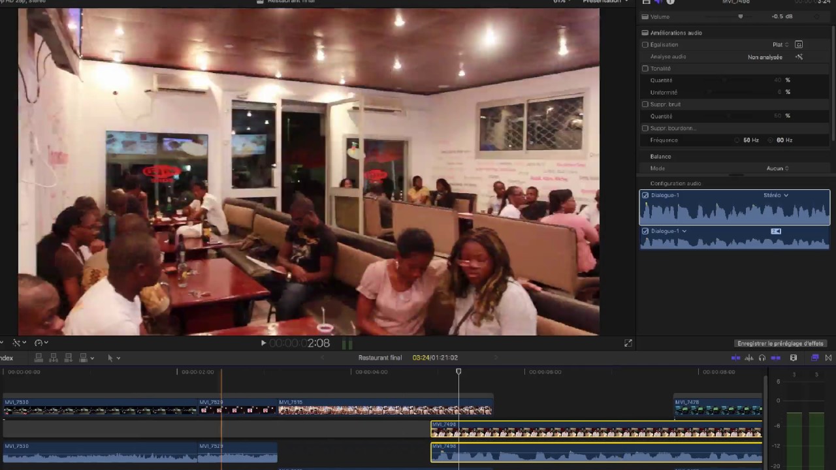Click the Volume value -0.5 dB

782,16
